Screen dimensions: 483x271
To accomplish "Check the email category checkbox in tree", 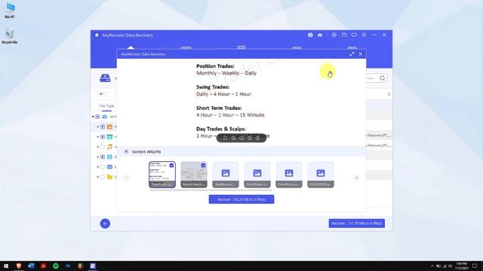I will click(x=103, y=167).
